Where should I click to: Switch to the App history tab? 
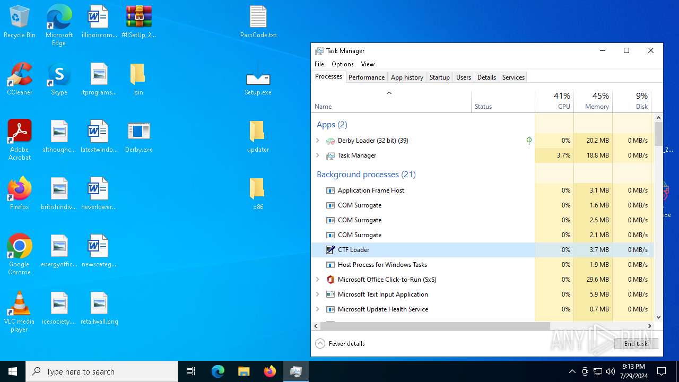pos(407,77)
